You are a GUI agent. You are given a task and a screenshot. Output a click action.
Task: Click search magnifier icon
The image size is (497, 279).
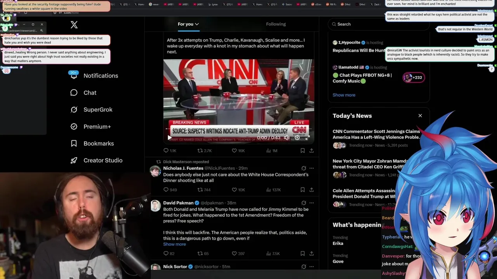[x=334, y=24]
